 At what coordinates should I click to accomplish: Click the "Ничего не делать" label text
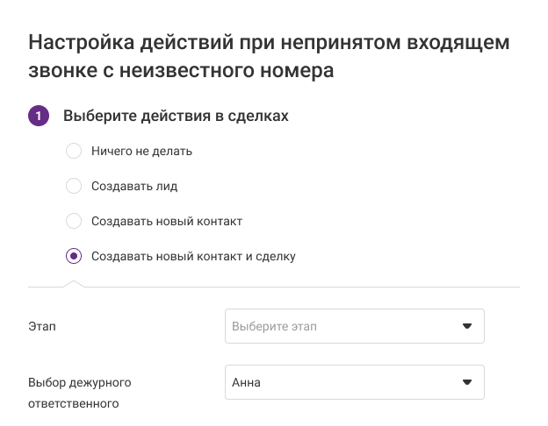tap(141, 151)
